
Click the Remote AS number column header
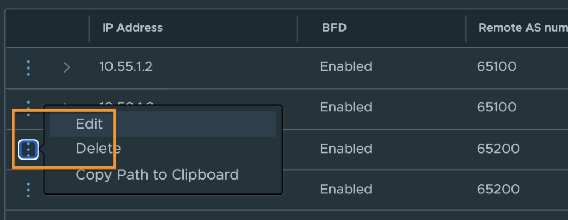[523, 28]
